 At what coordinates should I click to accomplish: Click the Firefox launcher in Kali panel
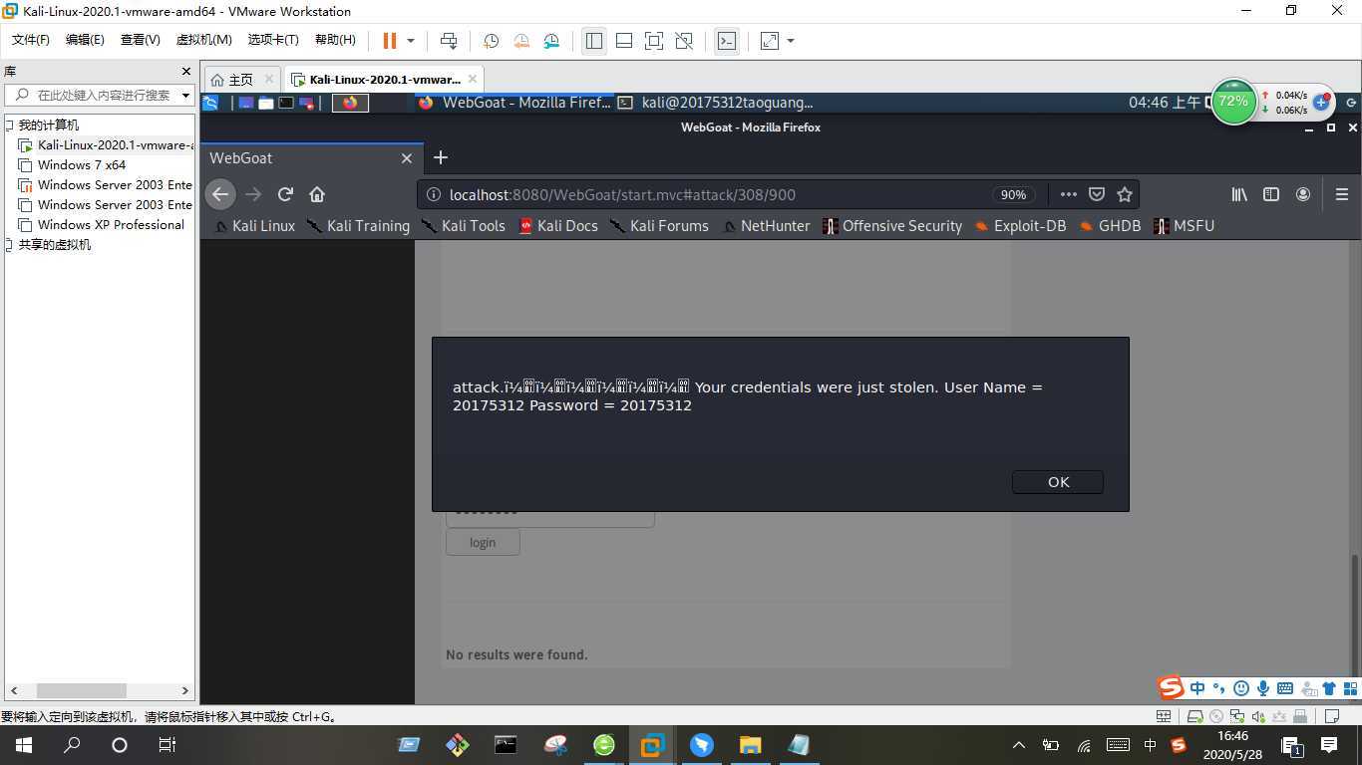[x=350, y=103]
